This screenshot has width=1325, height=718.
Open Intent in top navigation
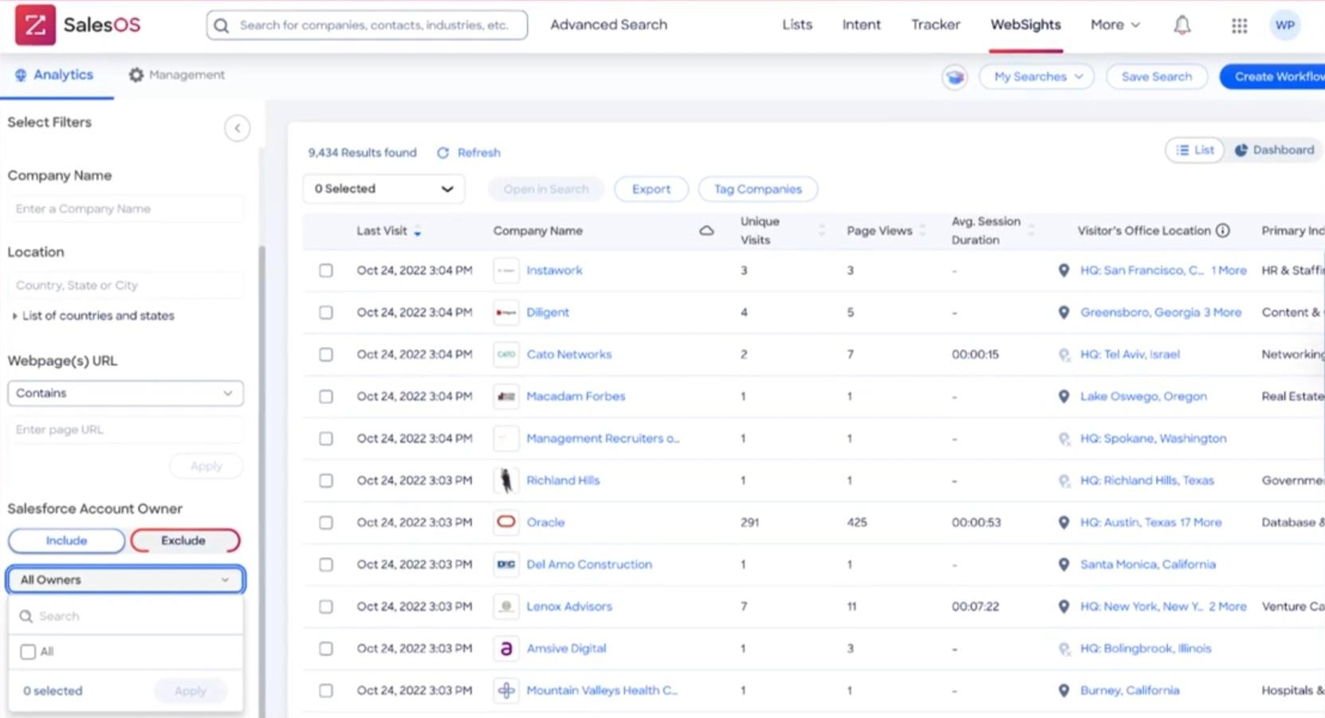point(862,25)
